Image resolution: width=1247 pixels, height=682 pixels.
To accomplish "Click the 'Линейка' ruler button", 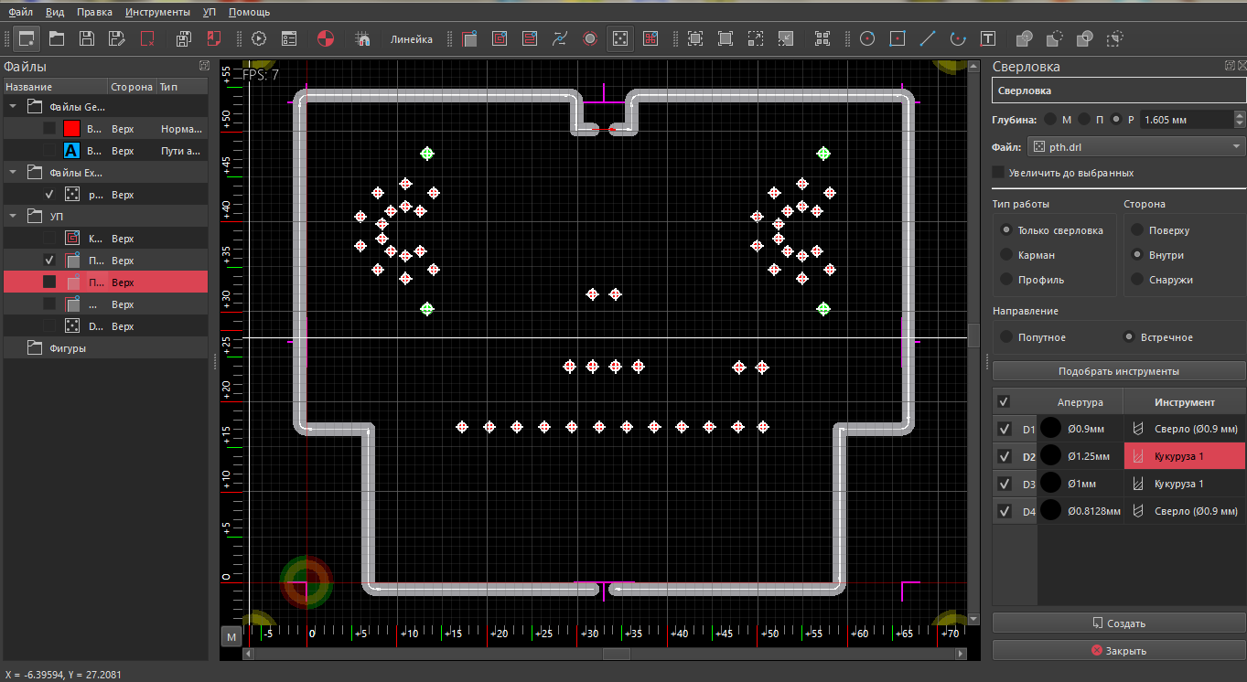I will point(412,39).
